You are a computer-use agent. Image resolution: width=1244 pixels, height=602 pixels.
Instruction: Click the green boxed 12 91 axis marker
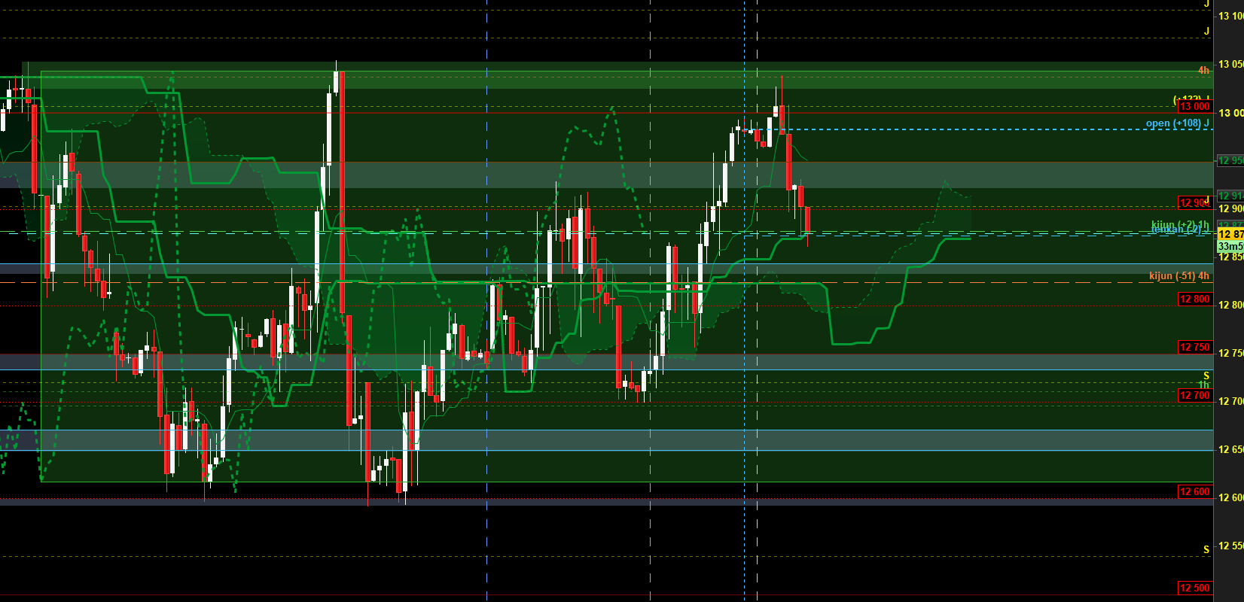(x=1230, y=196)
